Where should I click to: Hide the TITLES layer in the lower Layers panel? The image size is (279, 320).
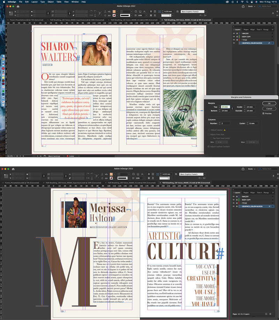(x=234, y=203)
